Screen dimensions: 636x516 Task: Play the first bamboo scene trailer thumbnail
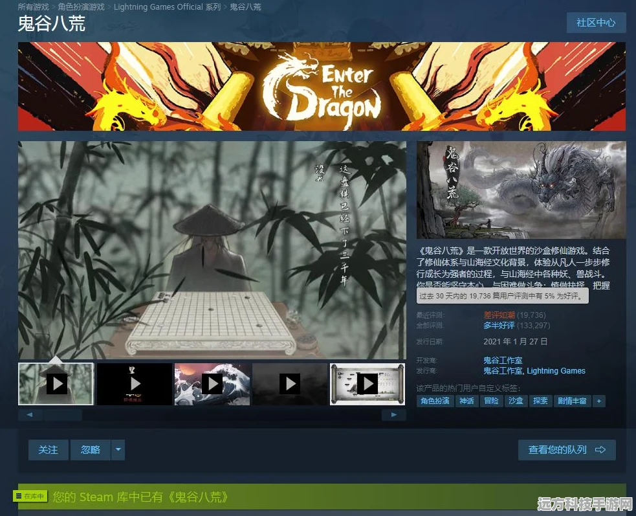click(x=56, y=384)
